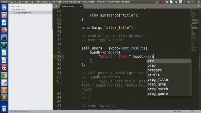Click line number 67 in the gutter
Image resolution: width=201 pixels, height=113 pixels.
(59, 15)
